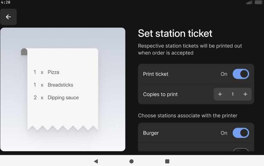
Task: Tap the Print ticket row label
Action: (x=155, y=74)
